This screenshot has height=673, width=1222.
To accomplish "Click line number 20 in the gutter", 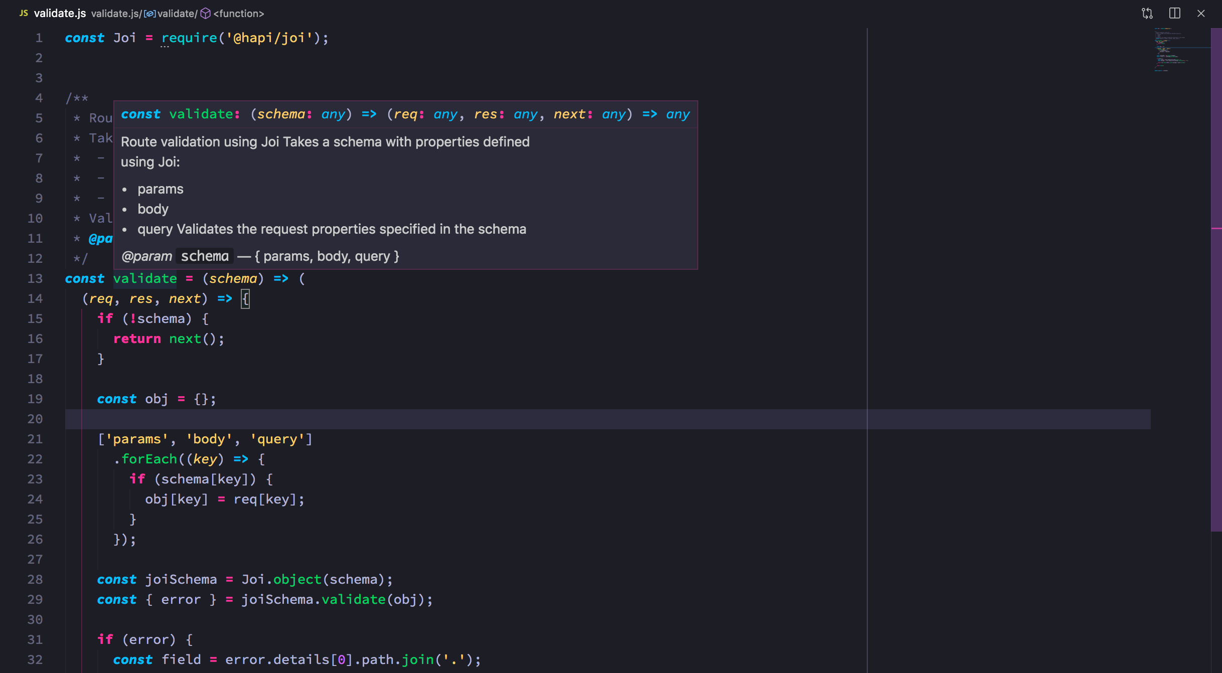I will coord(35,419).
